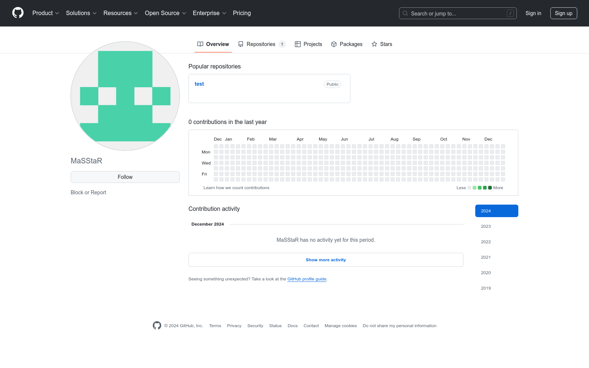Click the Contribution activity heading
The image size is (589, 368).
(214, 209)
